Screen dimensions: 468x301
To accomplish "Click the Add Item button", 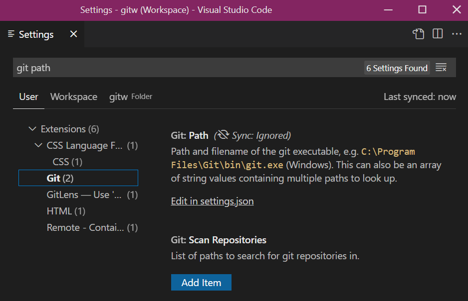I will pyautogui.click(x=201, y=282).
